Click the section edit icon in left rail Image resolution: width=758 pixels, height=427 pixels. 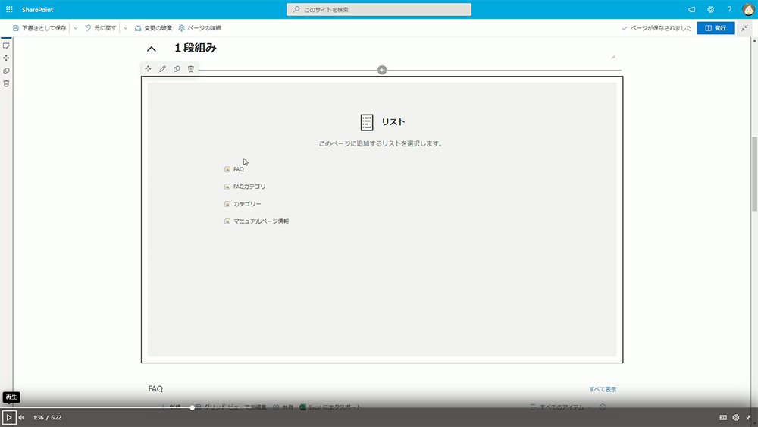coord(6,46)
